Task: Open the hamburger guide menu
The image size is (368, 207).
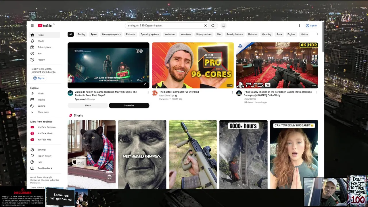Action: 32,26
